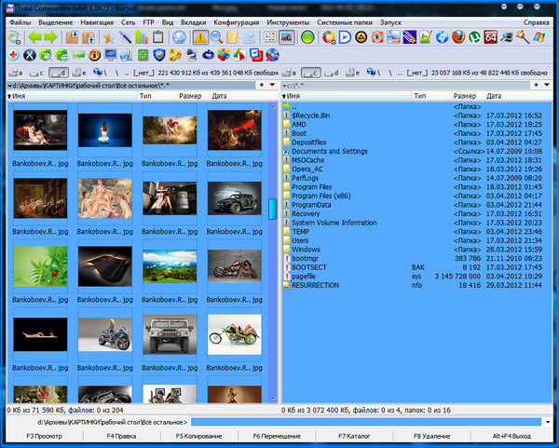559x448 pixels.
Task: Select drive e in right panel
Action: pyautogui.click(x=351, y=72)
